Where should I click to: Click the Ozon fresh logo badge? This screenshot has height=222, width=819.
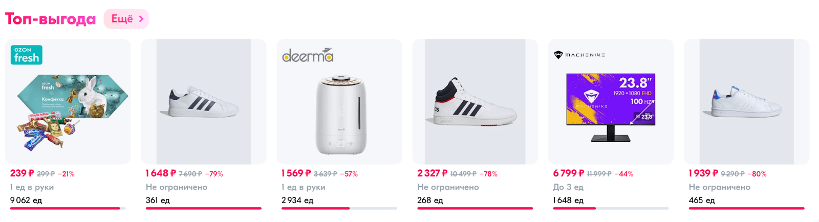point(27,55)
